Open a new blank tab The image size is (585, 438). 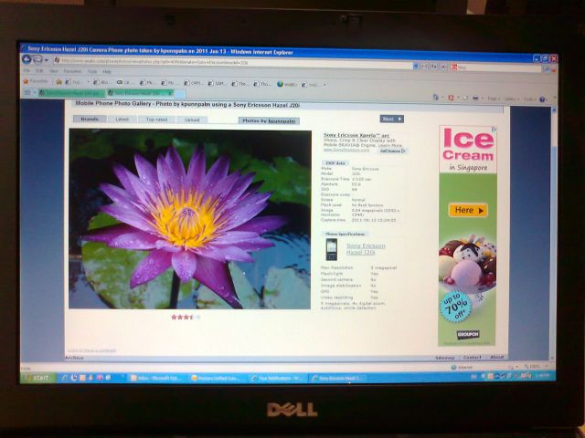(180, 94)
